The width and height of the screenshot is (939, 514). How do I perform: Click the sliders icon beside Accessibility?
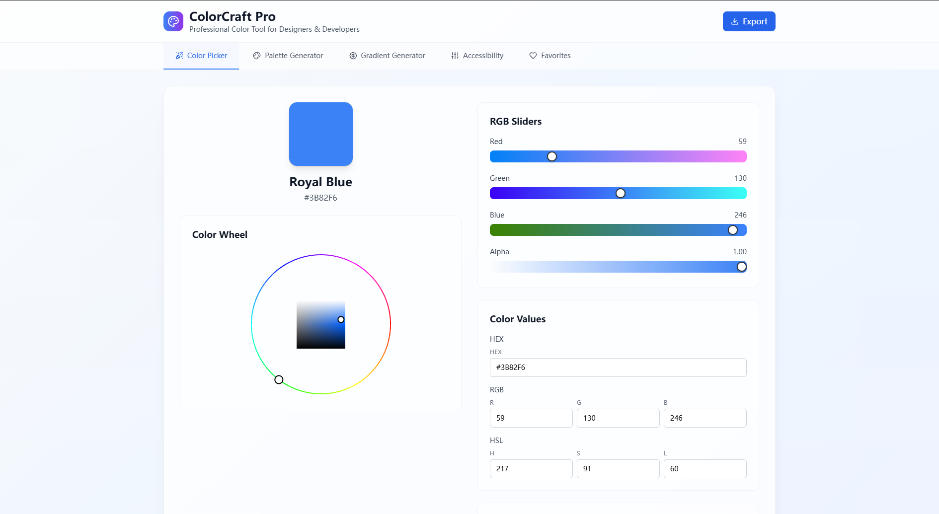pyautogui.click(x=455, y=55)
